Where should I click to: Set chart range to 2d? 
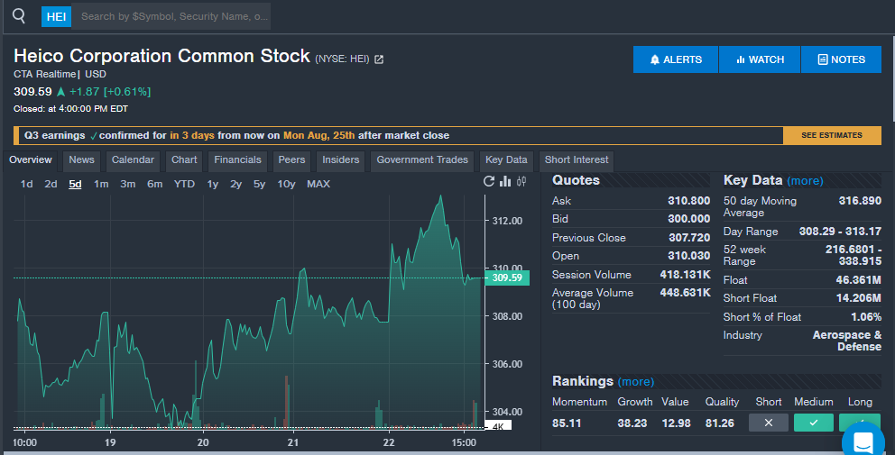coord(51,184)
